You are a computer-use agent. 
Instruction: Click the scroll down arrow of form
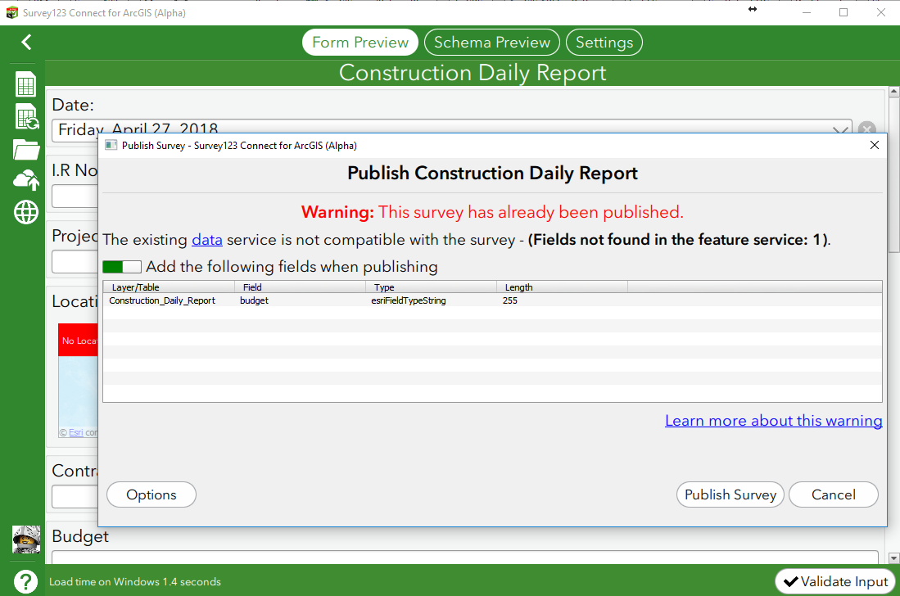[893, 558]
